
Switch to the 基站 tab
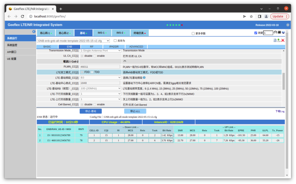pyautogui.click(x=83, y=33)
